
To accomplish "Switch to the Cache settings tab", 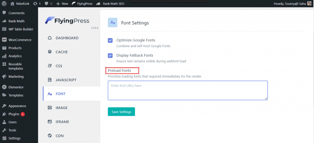I will (x=61, y=52).
